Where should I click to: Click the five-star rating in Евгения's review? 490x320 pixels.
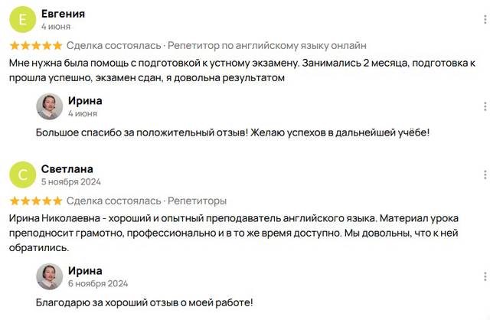[x=36, y=46]
